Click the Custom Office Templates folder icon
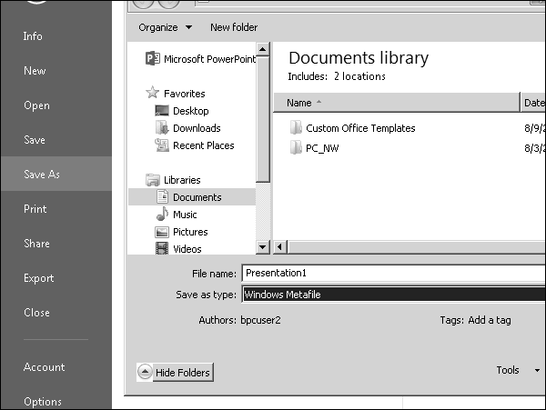The height and width of the screenshot is (410, 546). click(296, 127)
